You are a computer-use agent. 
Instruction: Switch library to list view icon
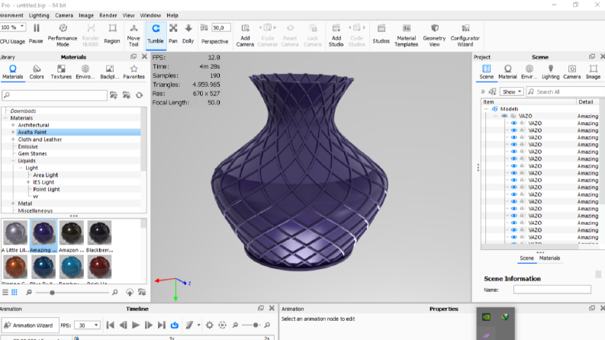tap(5, 292)
